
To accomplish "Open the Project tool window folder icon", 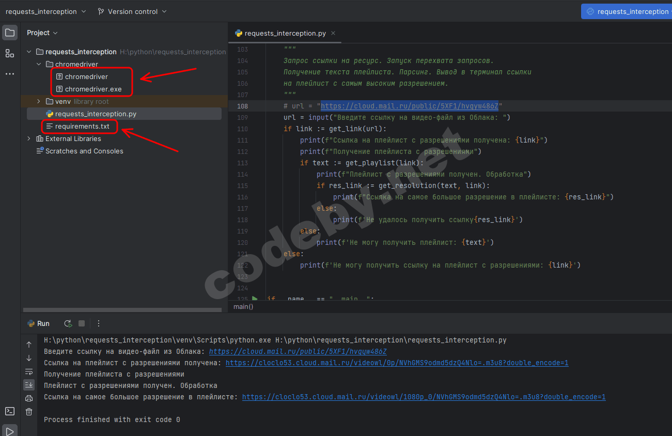I will pyautogui.click(x=10, y=33).
